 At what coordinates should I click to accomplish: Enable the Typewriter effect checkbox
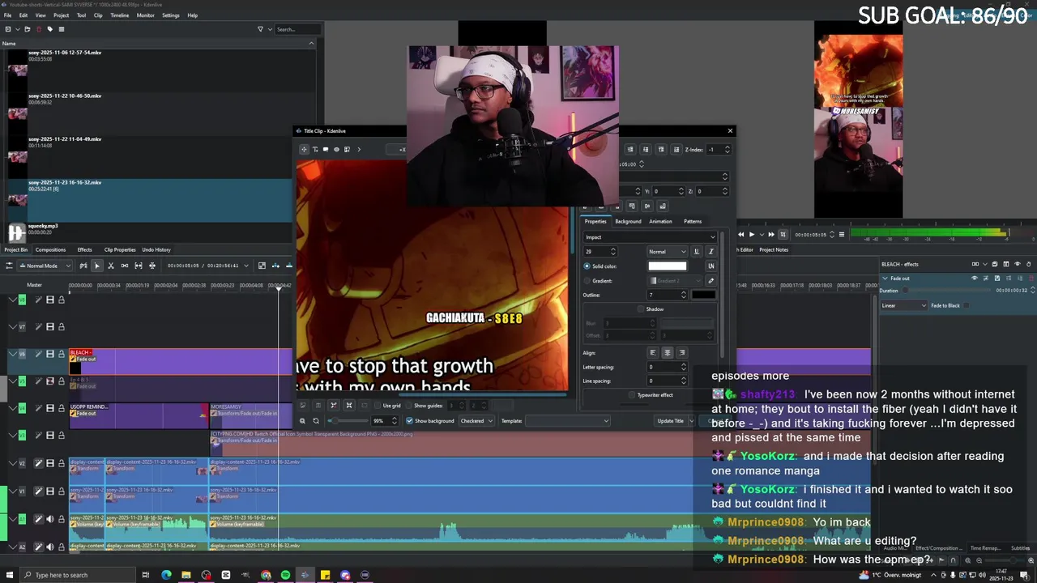[632, 395]
